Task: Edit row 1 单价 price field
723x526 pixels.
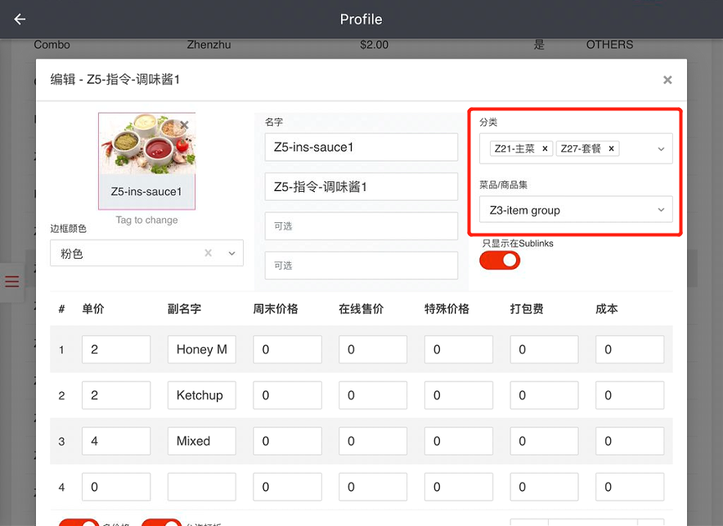Action: tap(116, 349)
